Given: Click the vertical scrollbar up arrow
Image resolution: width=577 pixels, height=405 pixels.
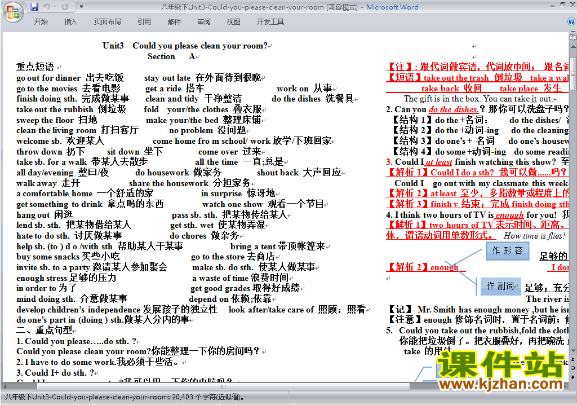Looking at the screenshot, I should tap(573, 47).
